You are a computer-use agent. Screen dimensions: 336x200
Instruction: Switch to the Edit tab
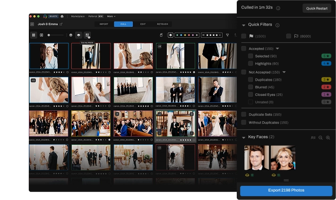[x=143, y=24]
